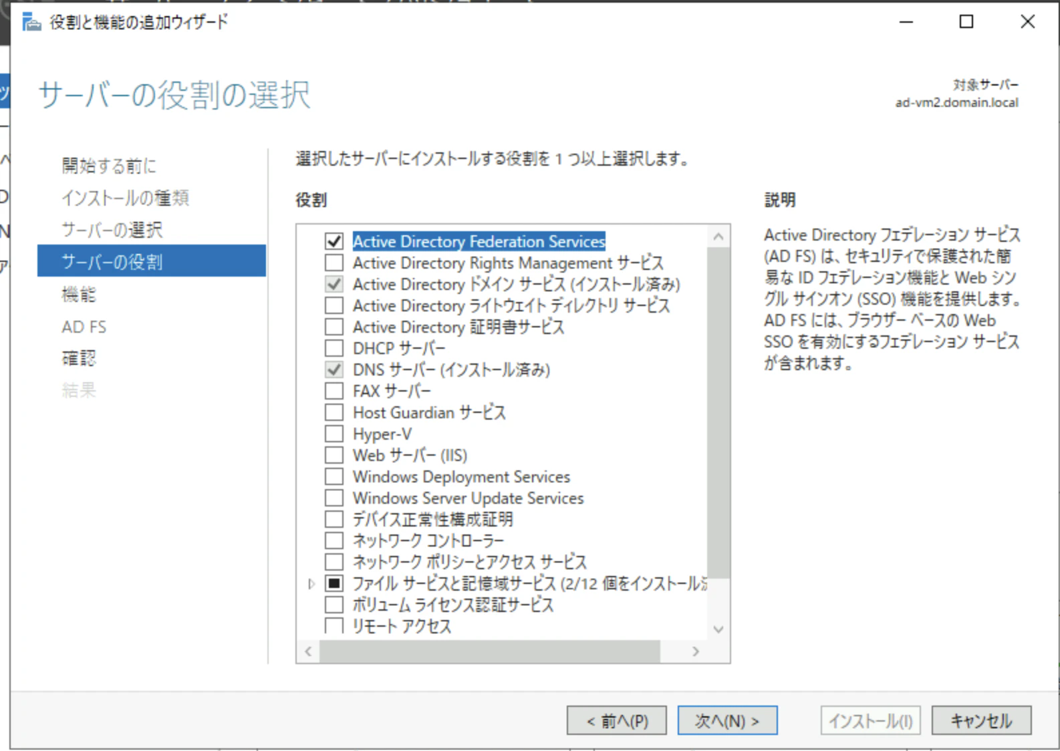Click left arrow of horizontal scrollbar
1060x751 pixels.
[308, 651]
